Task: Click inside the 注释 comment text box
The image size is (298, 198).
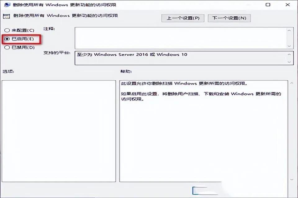Action: tap(180, 38)
